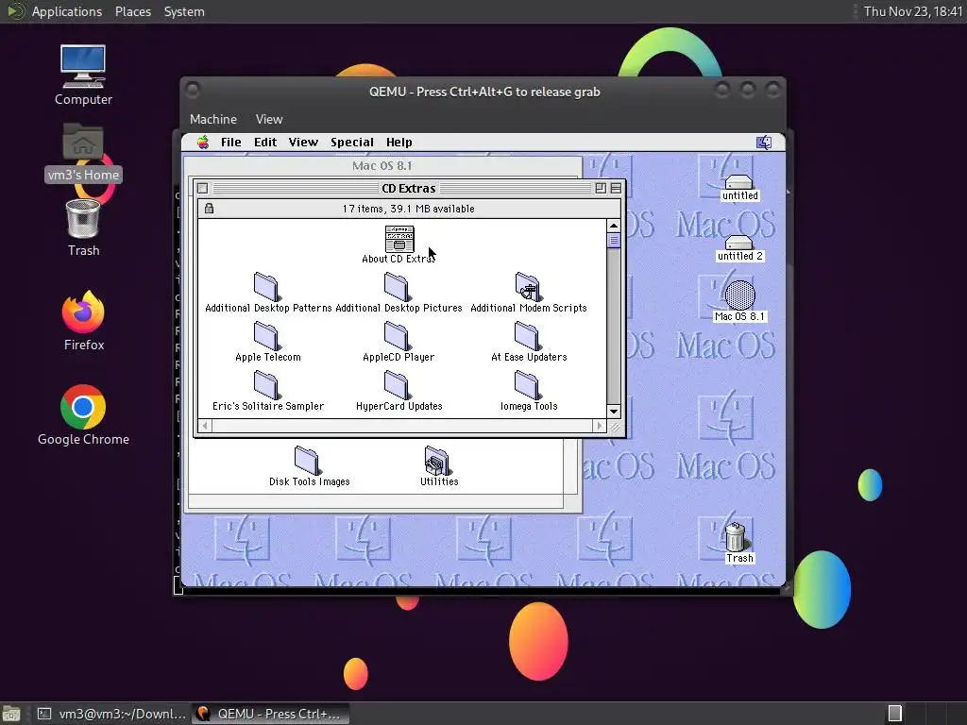Switch to the QEMU taskbar button
This screenshot has height=725, width=967.
[x=270, y=714]
